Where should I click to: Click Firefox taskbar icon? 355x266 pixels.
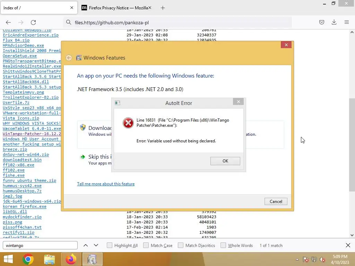(x=71, y=259)
